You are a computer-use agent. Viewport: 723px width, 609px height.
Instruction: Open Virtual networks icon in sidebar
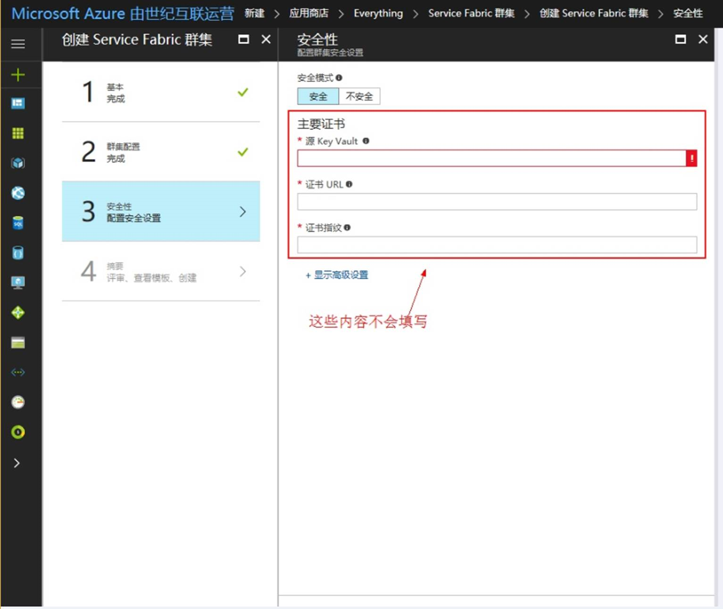point(18,372)
